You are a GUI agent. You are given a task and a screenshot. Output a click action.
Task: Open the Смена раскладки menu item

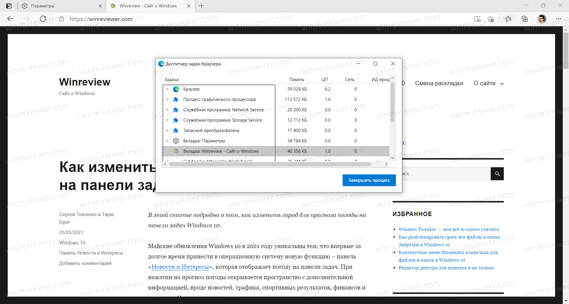(x=439, y=83)
